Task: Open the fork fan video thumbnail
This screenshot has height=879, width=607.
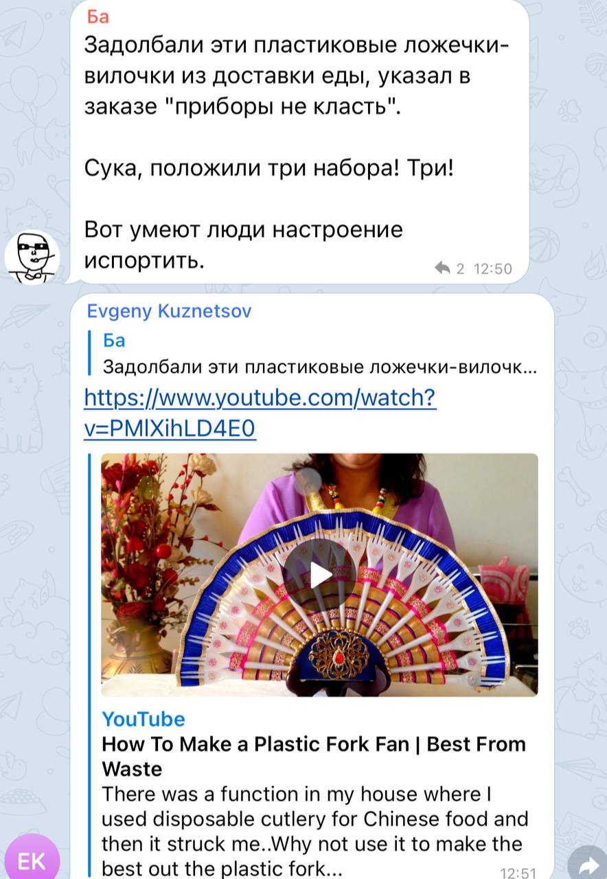Action: pyautogui.click(x=320, y=575)
